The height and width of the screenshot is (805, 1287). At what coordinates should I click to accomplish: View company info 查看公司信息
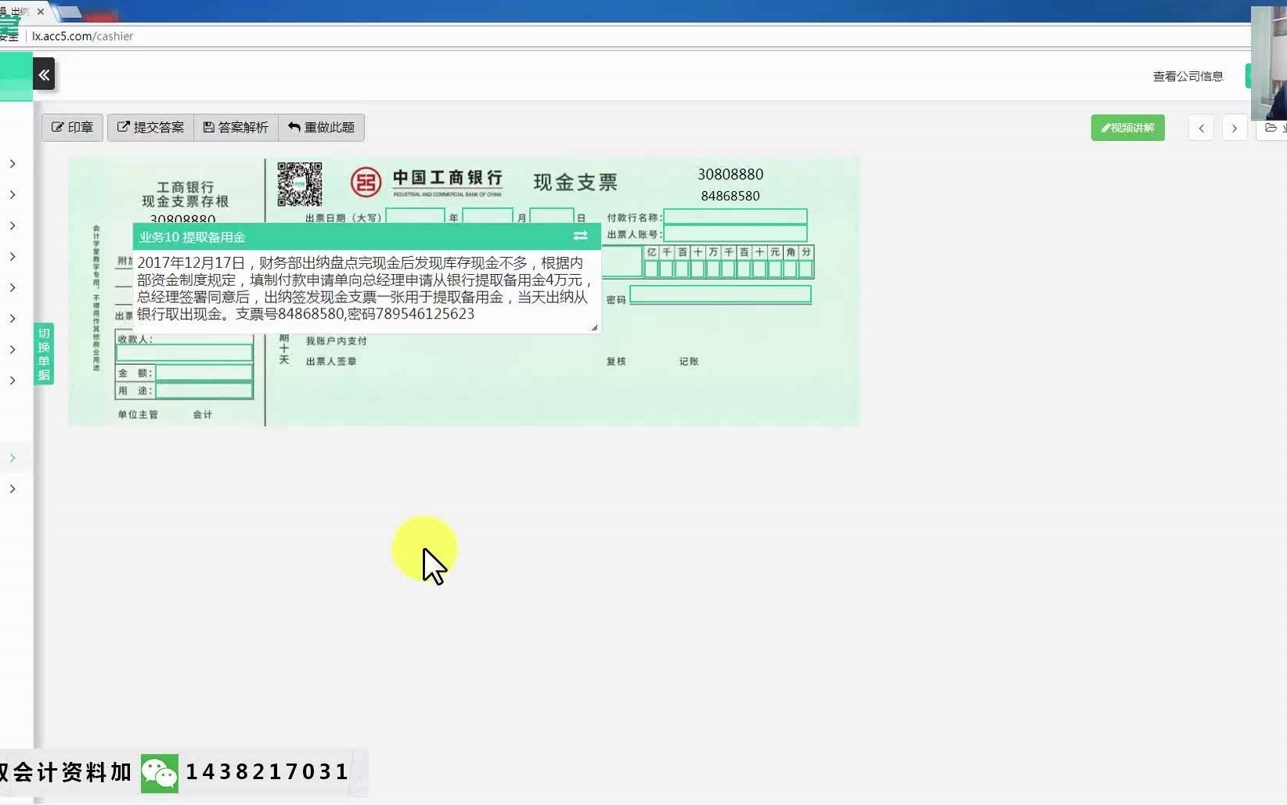[1188, 76]
